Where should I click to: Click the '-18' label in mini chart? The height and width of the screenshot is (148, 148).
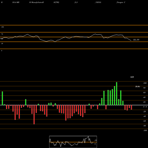(96, 140)
